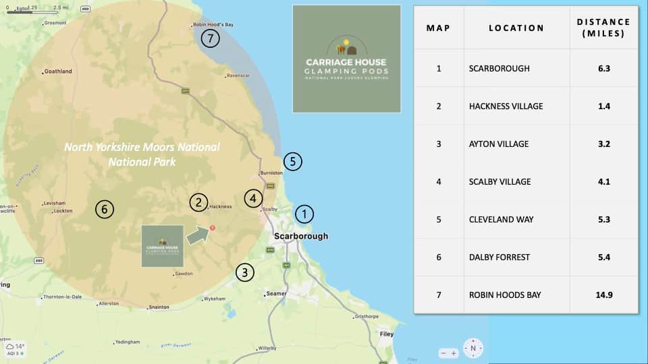The height and width of the screenshot is (364, 648).
Task: Click the 5.3 distance value
Action: pyautogui.click(x=603, y=220)
